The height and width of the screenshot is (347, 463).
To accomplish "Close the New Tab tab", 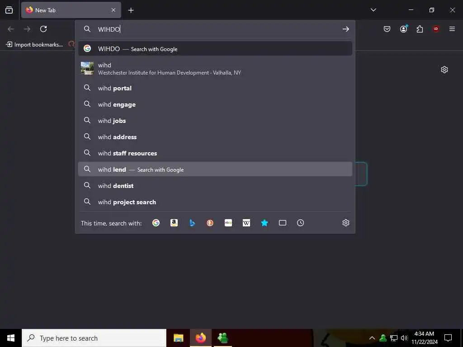I will (x=113, y=10).
